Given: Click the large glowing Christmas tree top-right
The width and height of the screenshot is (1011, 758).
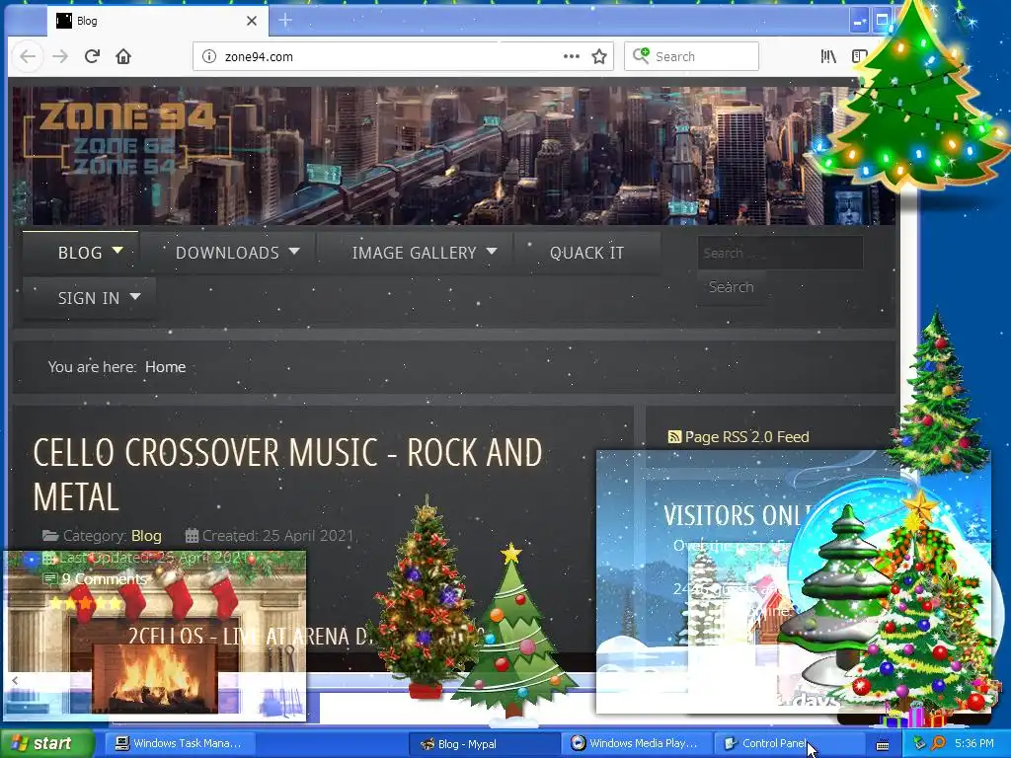Looking at the screenshot, I should (909, 97).
